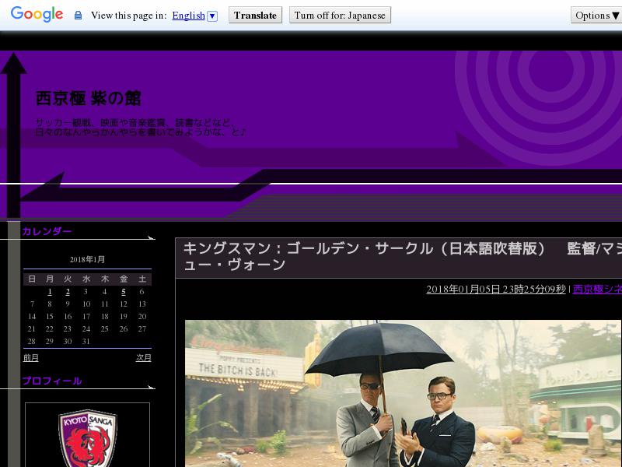622x467 pixels.
Task: Open the English language link
Action: pos(188,16)
